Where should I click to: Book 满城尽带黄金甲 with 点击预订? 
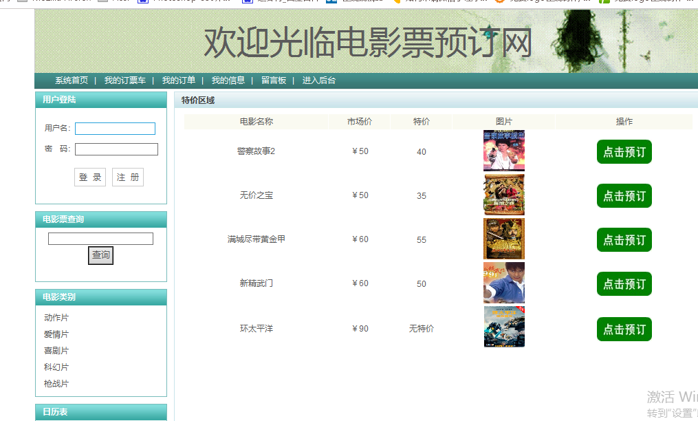[624, 240]
